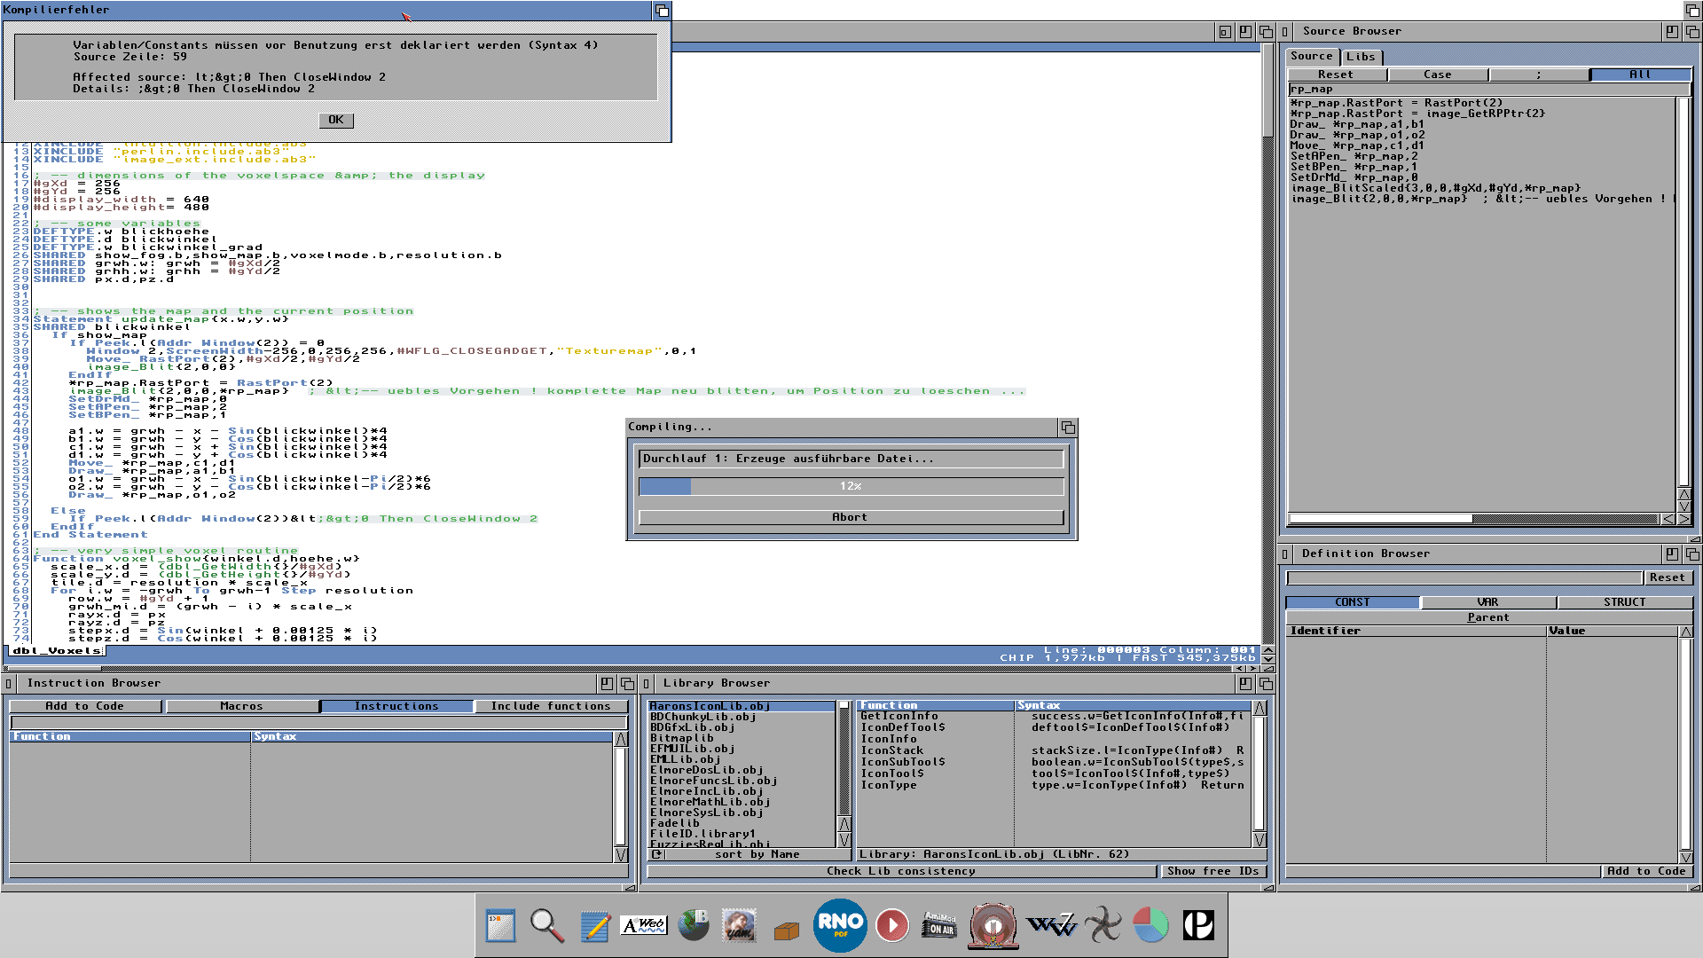Open the notepad with pencil icon
Viewport: 1703px width, 958px height.
(x=594, y=925)
